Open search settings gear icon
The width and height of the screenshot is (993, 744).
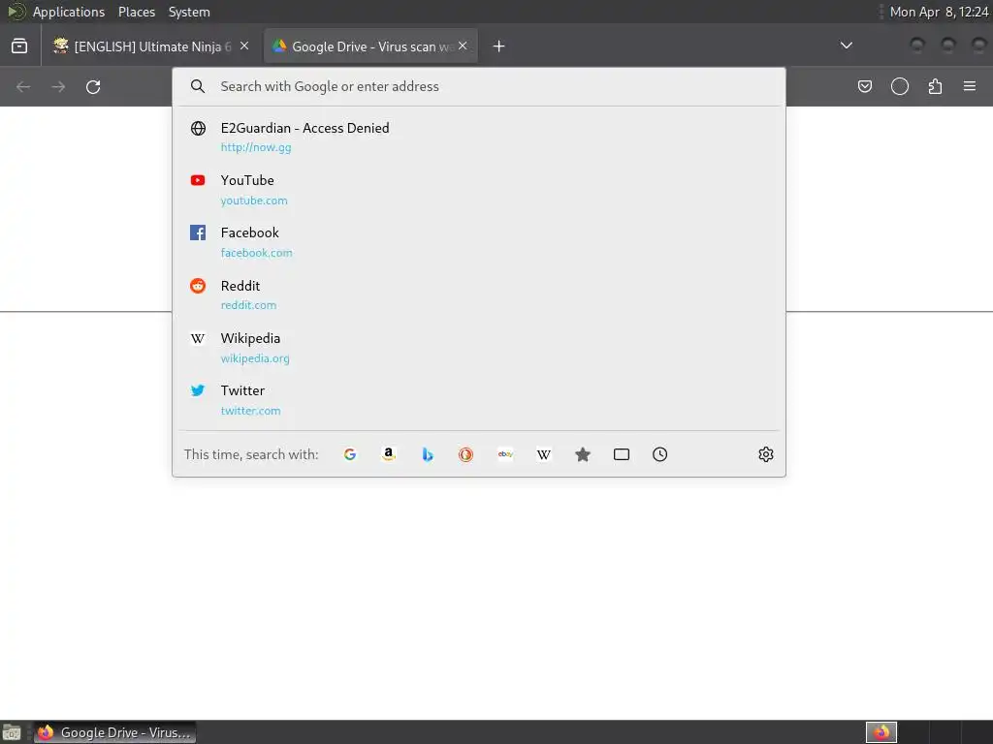point(766,454)
